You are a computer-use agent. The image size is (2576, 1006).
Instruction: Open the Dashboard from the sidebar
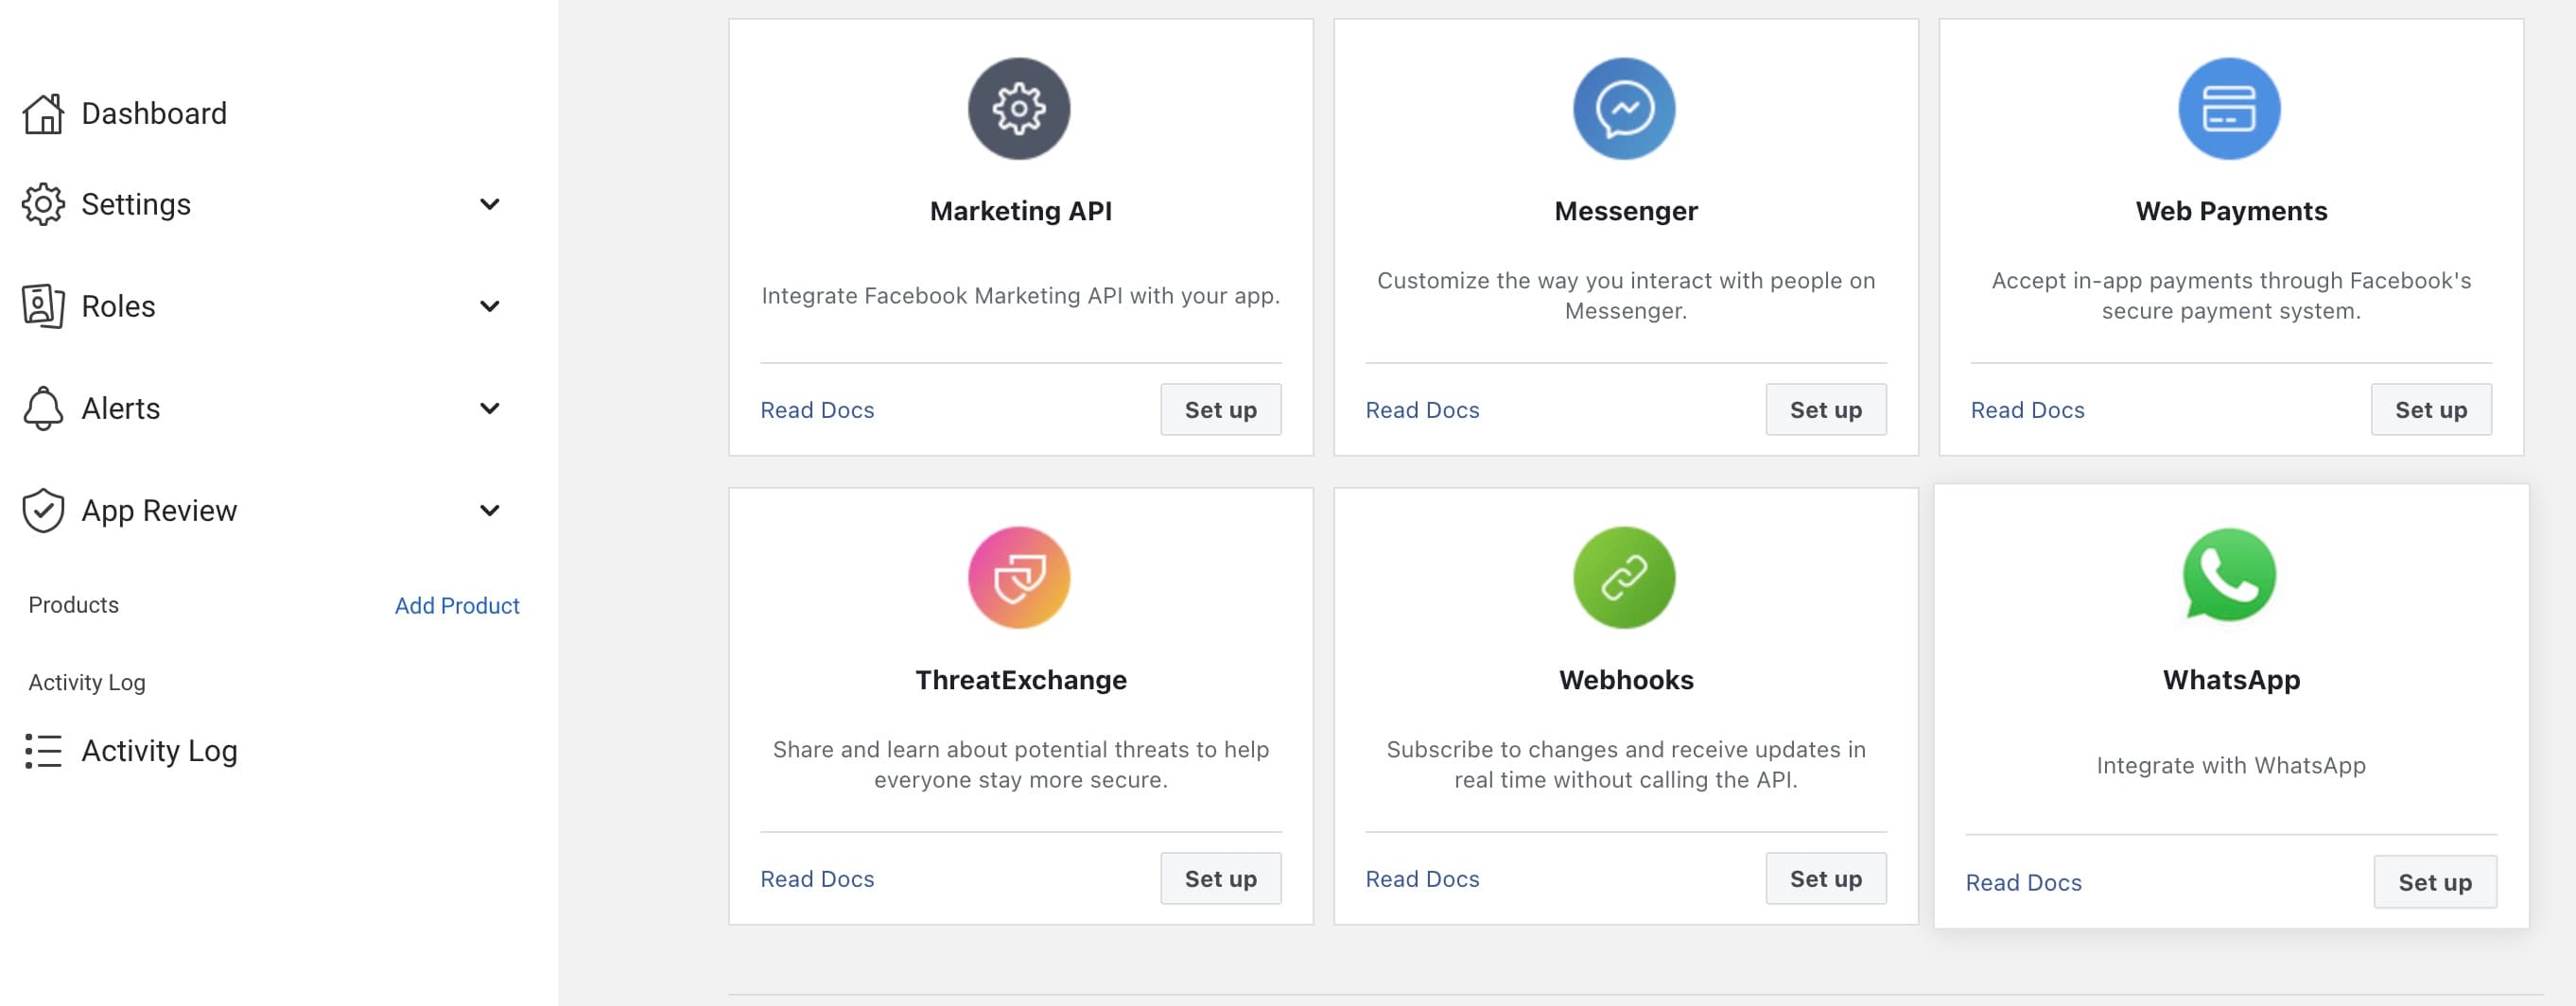153,113
